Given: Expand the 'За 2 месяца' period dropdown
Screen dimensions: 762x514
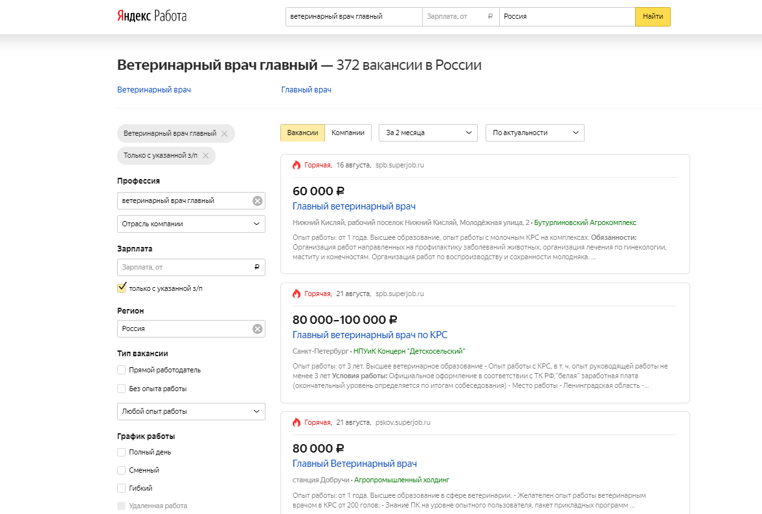Looking at the screenshot, I should pos(428,133).
